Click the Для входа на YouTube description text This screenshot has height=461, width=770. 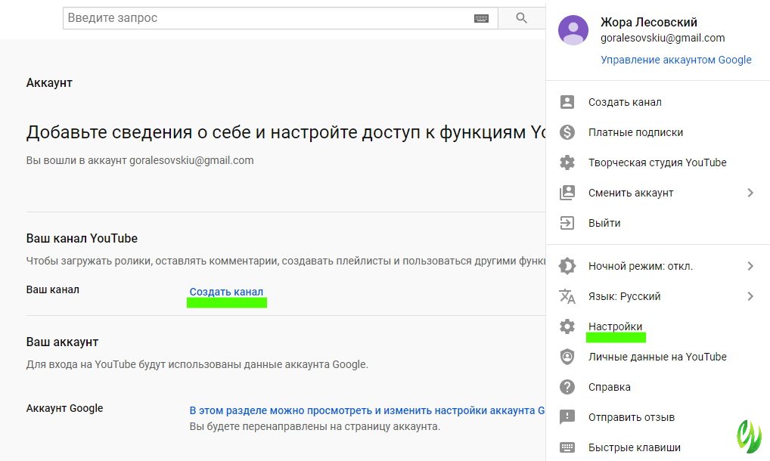197,364
